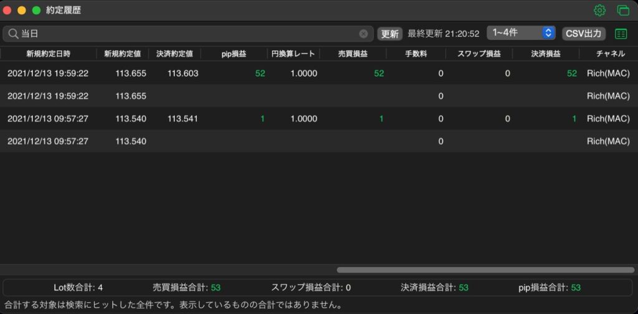Sort by 新規約定日時 column header

point(49,53)
